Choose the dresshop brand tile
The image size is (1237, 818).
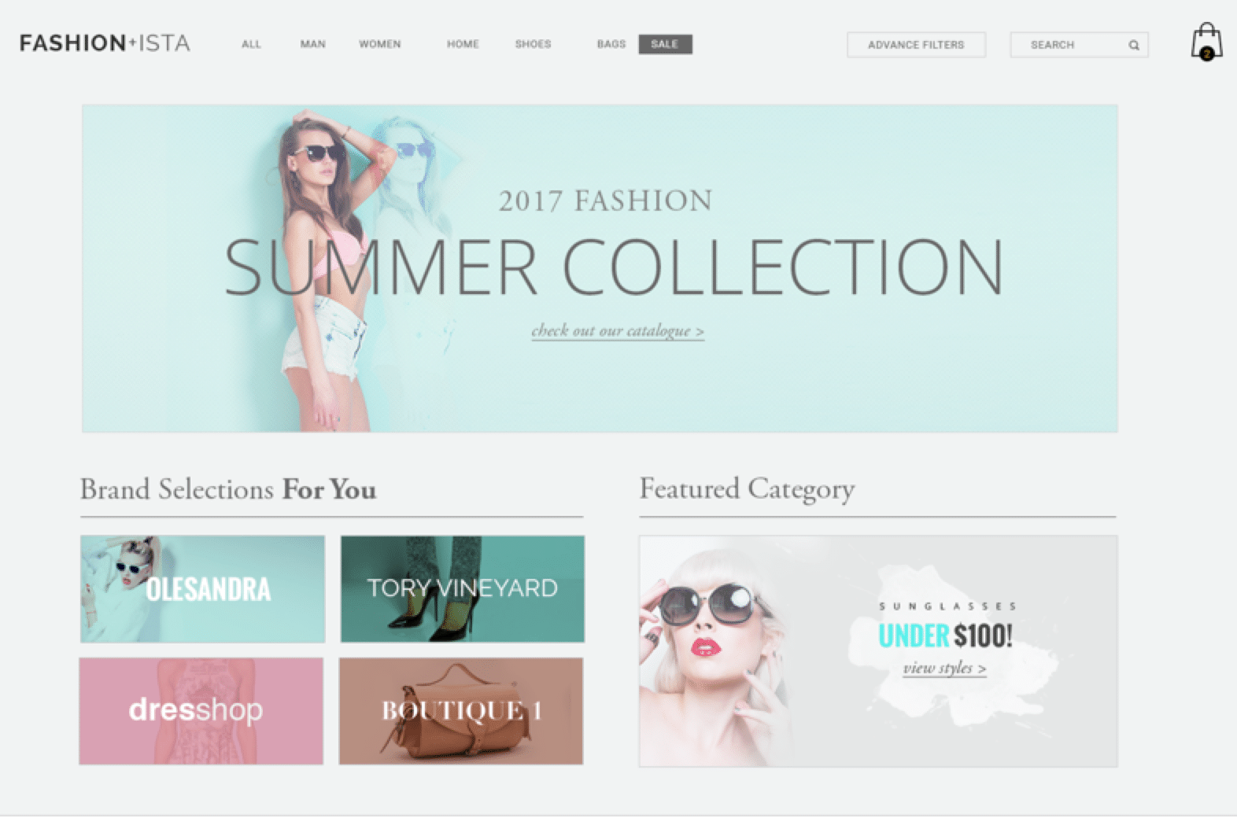pos(201,711)
